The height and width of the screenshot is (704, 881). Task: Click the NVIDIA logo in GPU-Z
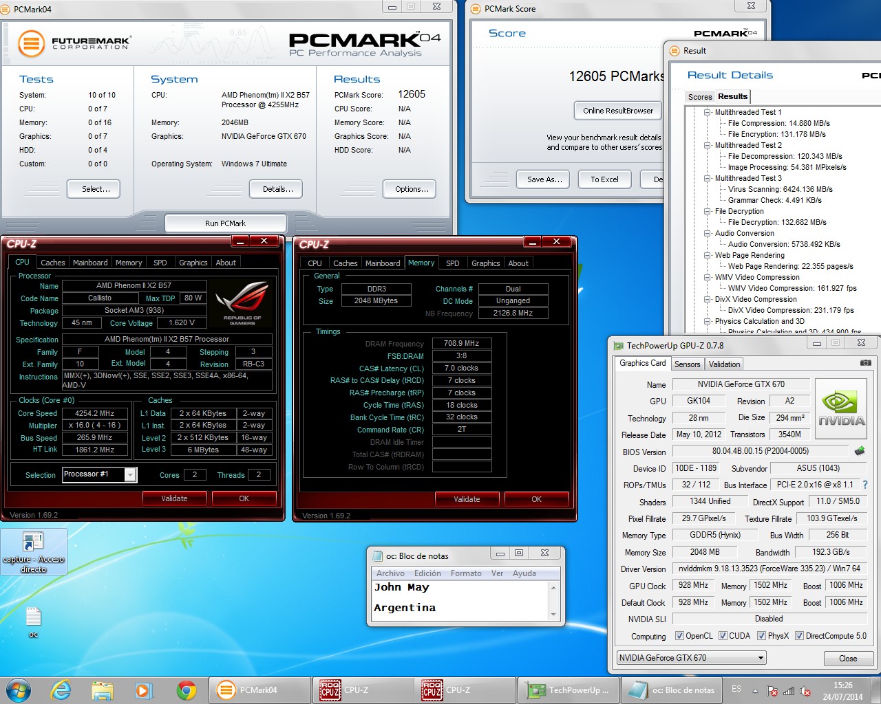point(841,410)
